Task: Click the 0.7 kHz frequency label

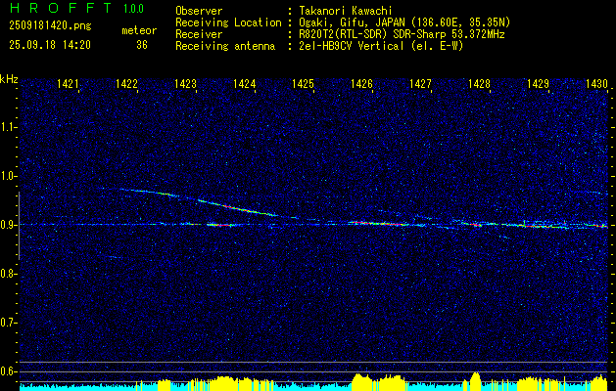Action: pos(8,323)
